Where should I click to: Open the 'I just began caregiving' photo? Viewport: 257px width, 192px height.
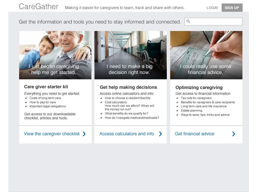(55, 55)
